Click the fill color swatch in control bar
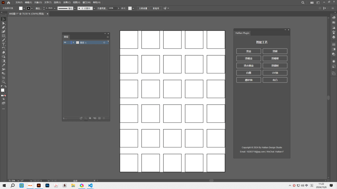The image size is (337, 189). tap(21, 8)
